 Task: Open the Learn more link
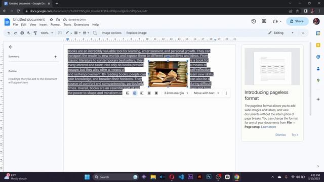[x=268, y=127]
